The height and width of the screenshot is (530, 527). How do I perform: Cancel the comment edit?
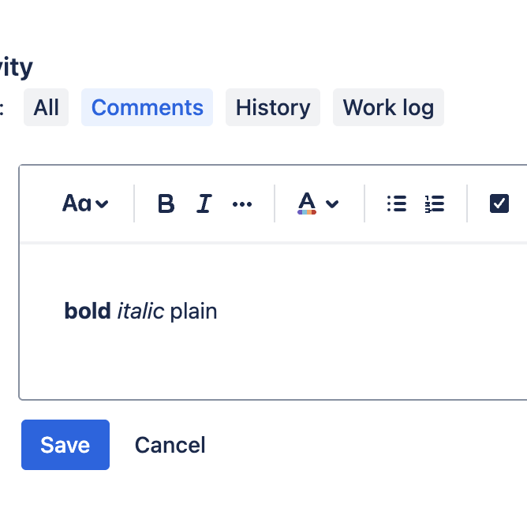[170, 445]
